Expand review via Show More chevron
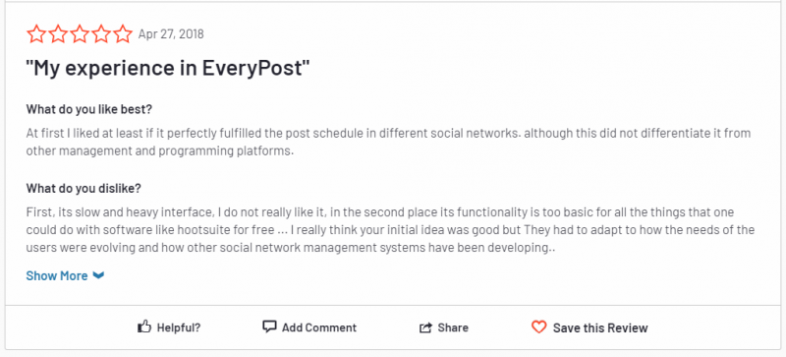 click(99, 275)
